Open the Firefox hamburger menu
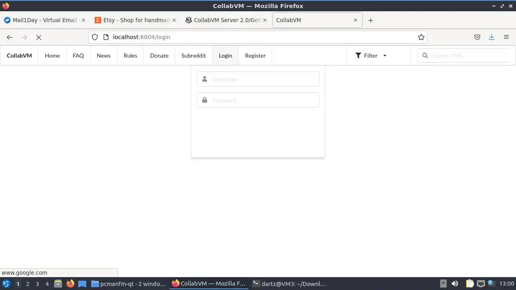516x290 pixels. [x=506, y=37]
